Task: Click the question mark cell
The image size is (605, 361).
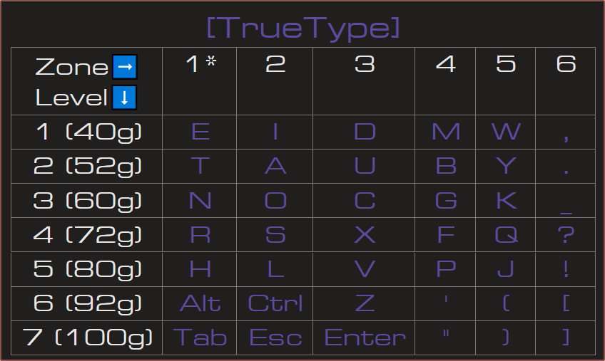Action: 565,235
